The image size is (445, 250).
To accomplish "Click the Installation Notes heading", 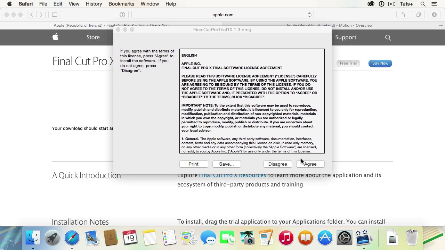I will (80, 222).
